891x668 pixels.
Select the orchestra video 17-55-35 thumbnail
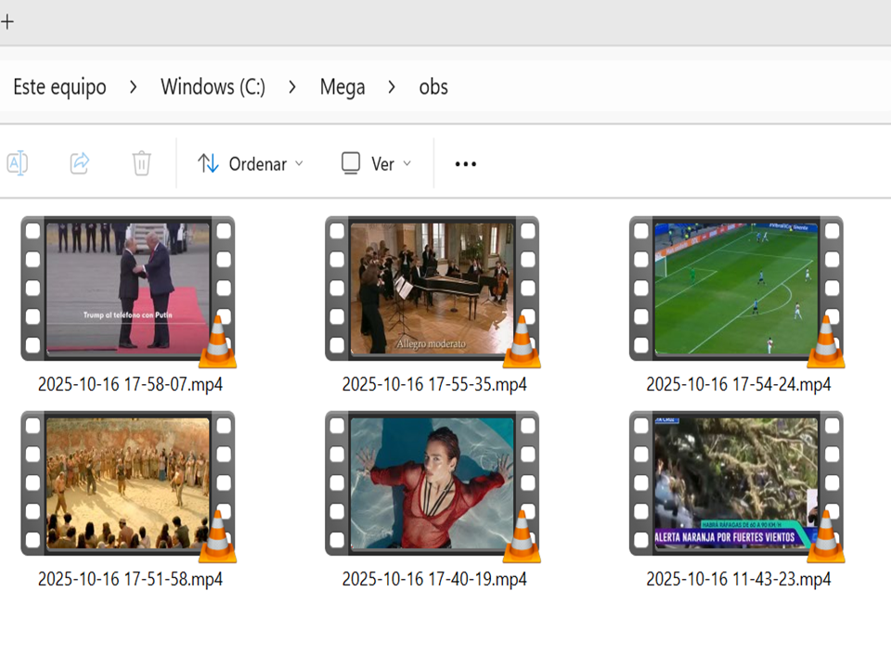pyautogui.click(x=432, y=289)
